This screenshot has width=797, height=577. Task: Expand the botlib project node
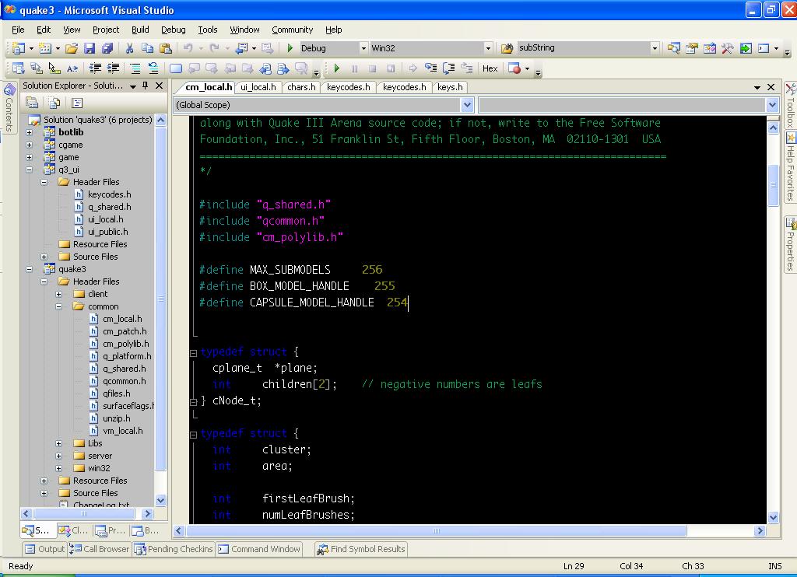[30, 132]
